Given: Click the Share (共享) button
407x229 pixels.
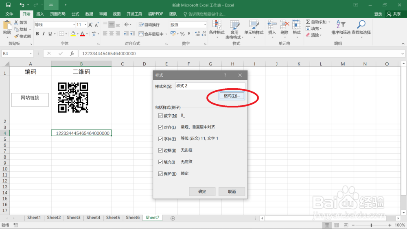Looking at the screenshot, I should tap(394, 14).
